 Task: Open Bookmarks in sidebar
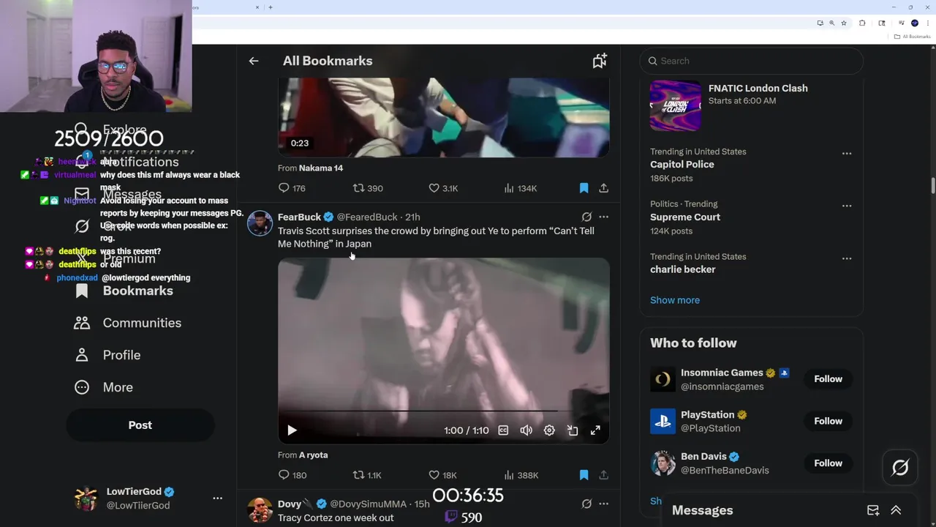(x=124, y=291)
